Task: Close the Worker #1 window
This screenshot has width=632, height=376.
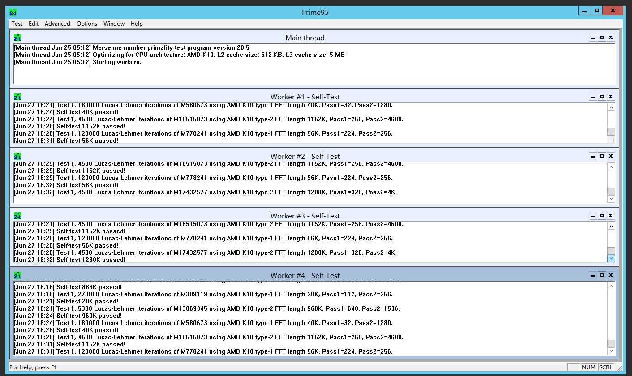Action: (611, 97)
